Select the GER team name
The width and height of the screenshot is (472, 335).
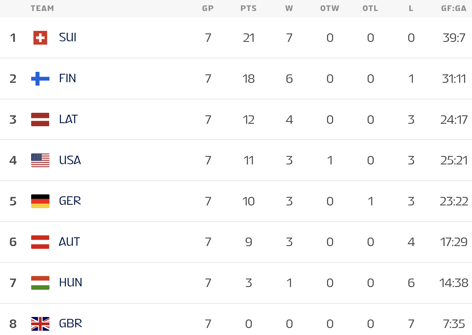(x=70, y=201)
